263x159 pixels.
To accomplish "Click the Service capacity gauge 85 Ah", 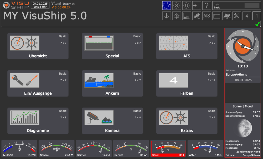I will (x=131, y=149).
